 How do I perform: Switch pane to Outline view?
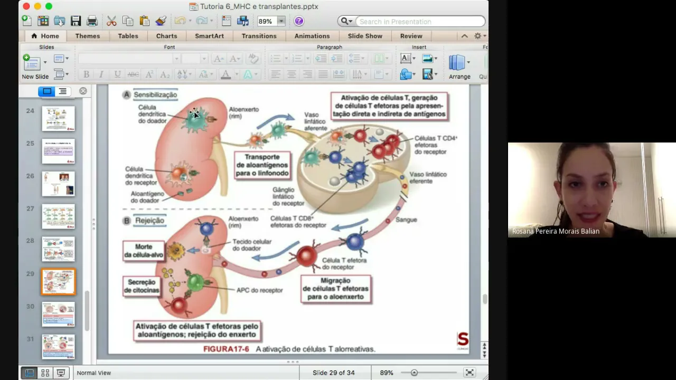(63, 91)
